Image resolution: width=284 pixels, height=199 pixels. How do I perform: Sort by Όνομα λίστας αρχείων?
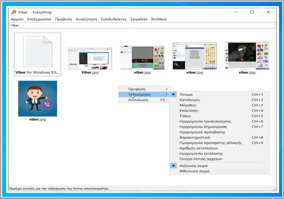click(219, 159)
